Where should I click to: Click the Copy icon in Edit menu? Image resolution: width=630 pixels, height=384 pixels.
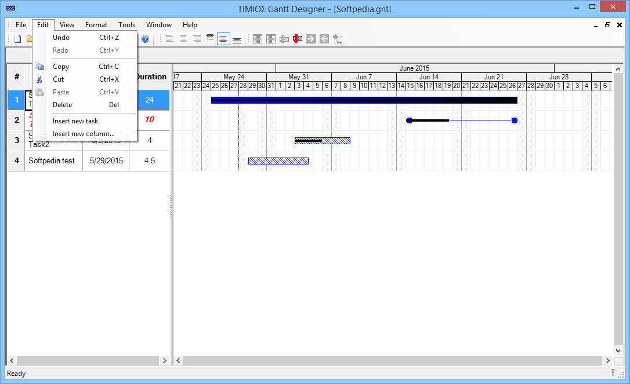pos(39,67)
